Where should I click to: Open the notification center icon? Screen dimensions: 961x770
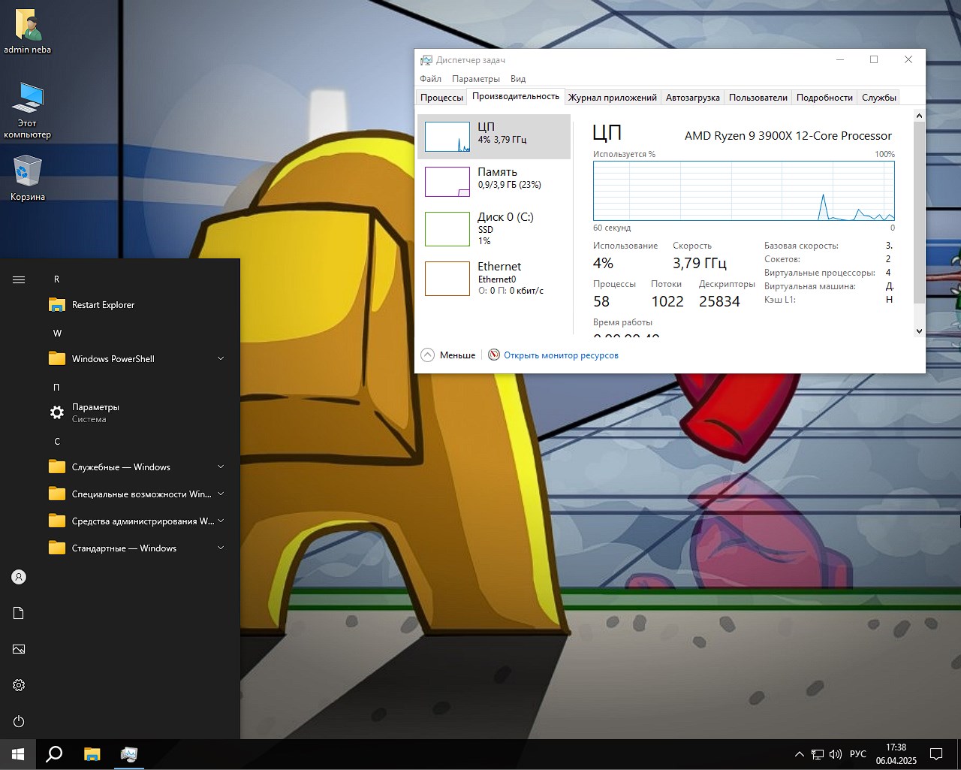pos(936,754)
